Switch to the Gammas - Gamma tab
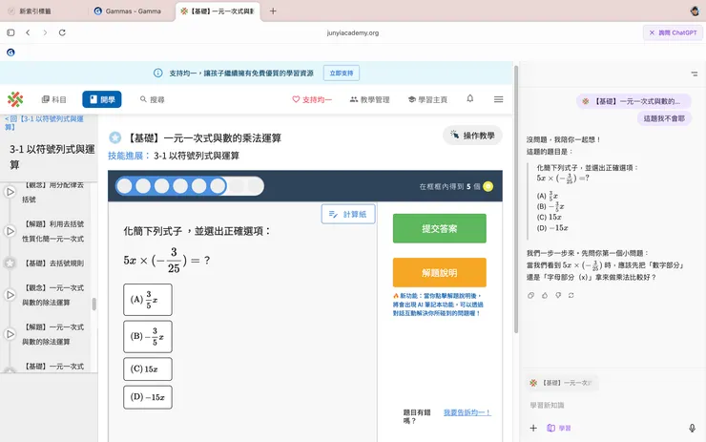Screen dimensions: 706x442 click(x=128, y=11)
